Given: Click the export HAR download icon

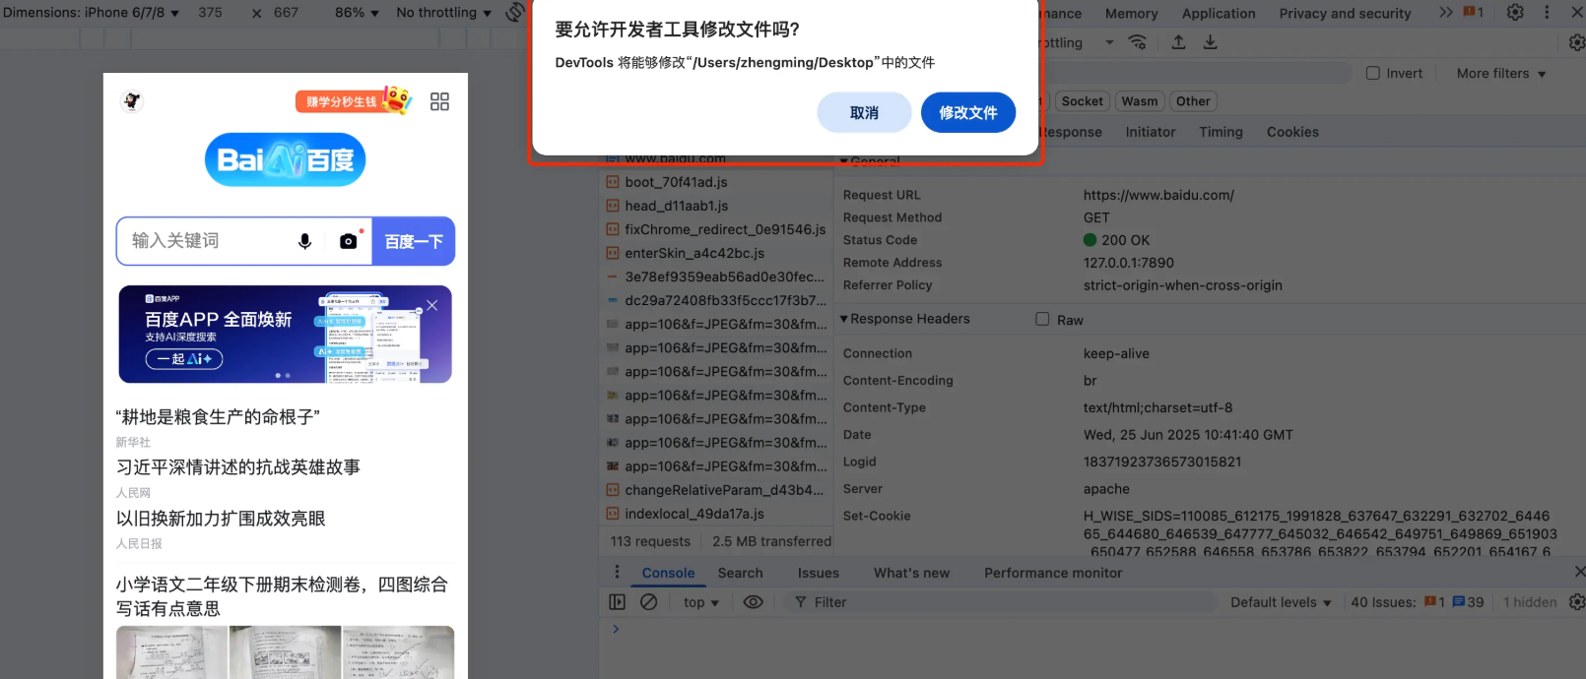Looking at the screenshot, I should click(x=1211, y=42).
